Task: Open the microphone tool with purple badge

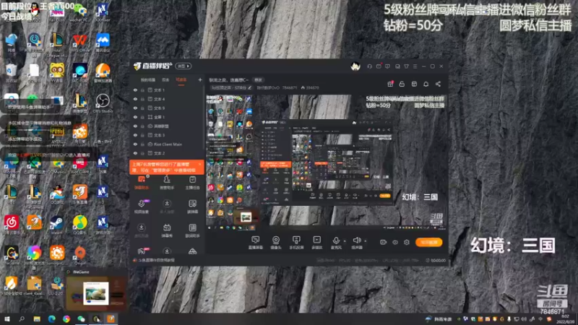Action: [142, 207]
